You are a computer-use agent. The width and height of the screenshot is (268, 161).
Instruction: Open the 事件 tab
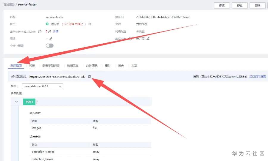[x=108, y=66]
